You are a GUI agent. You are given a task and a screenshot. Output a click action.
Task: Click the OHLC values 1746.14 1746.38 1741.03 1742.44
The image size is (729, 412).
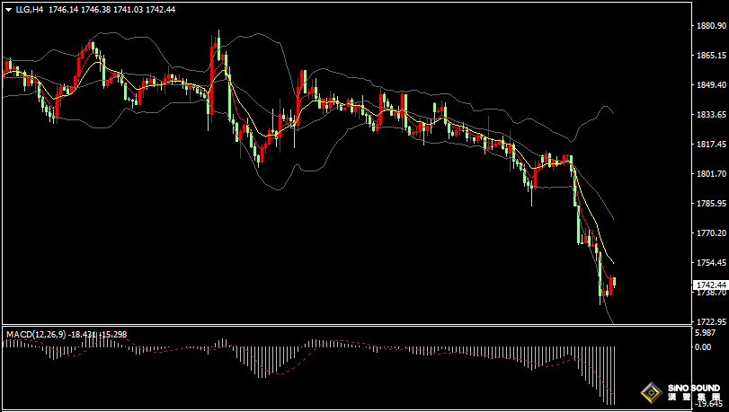[x=112, y=9]
